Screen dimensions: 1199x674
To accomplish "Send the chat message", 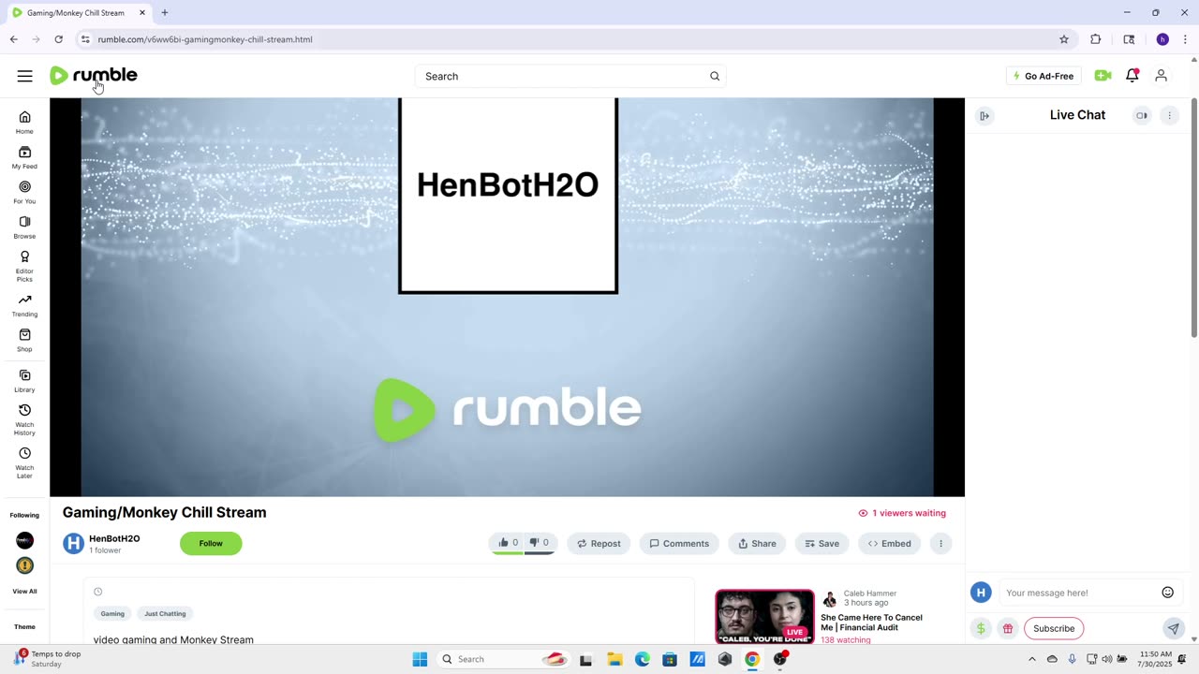I will pos(1173,628).
